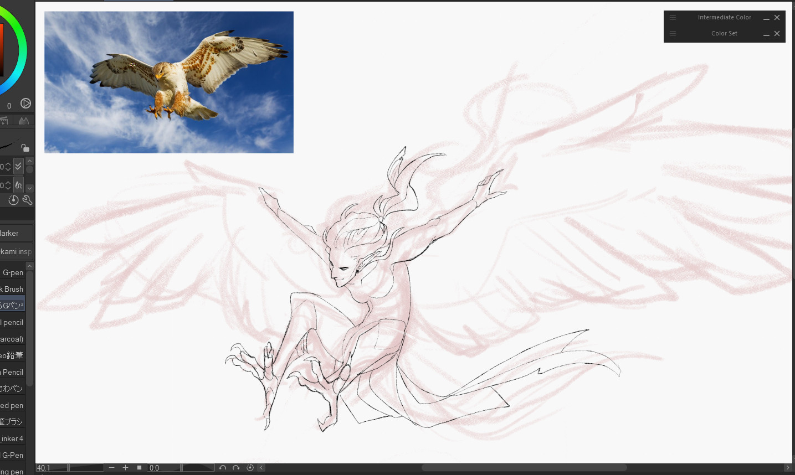795x475 pixels.
Task: Reset tool settings with the circular clock icon
Action: (x=13, y=200)
